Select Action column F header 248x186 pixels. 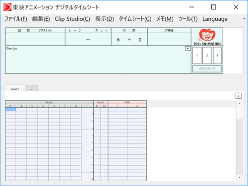pos(65,106)
